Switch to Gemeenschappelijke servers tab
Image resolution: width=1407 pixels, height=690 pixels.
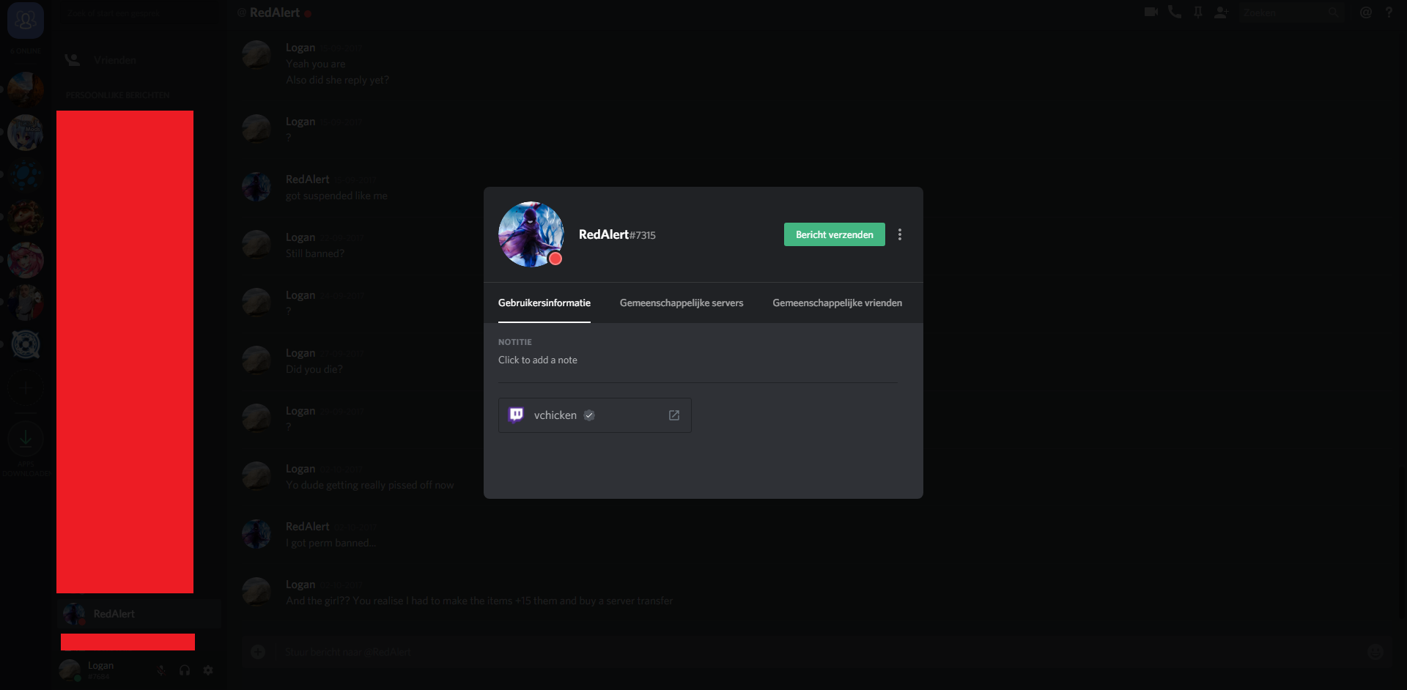[682, 303]
